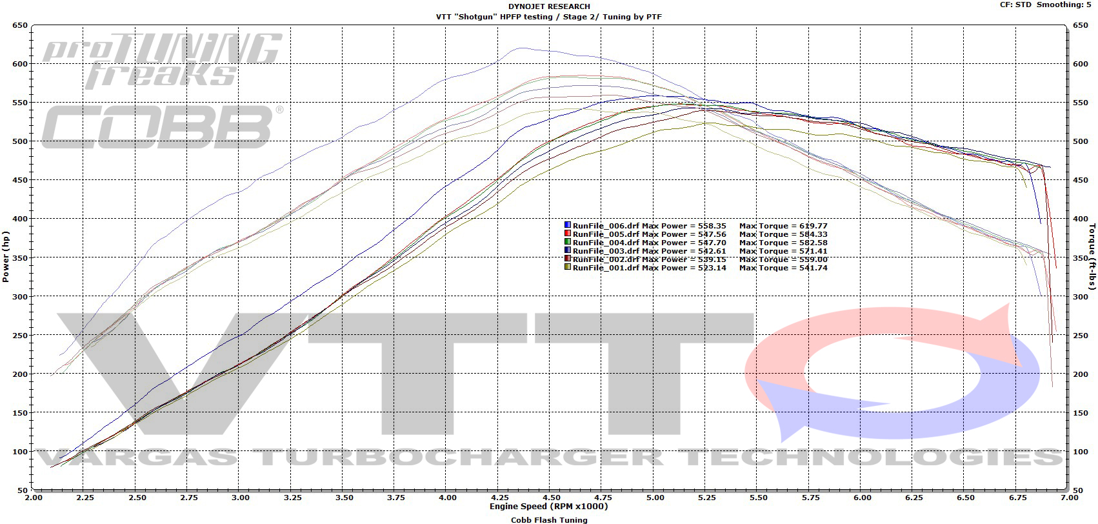The width and height of the screenshot is (1098, 524).
Task: Click the 300 tick on left Power axis
Action: click(x=20, y=297)
